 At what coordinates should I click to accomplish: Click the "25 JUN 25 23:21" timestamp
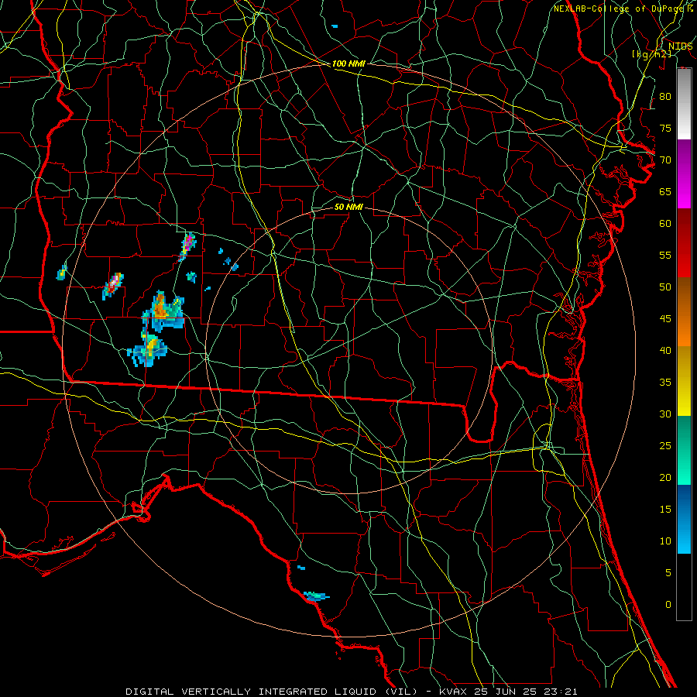click(524, 692)
